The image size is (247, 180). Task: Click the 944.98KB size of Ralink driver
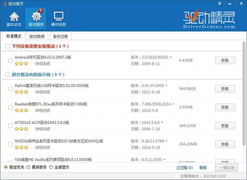187,89
